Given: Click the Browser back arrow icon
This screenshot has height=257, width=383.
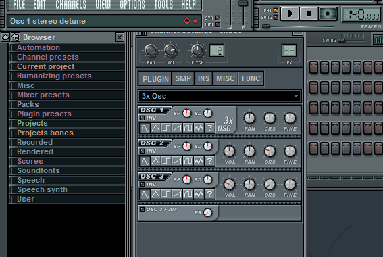Looking at the screenshot, I should (x=16, y=37).
